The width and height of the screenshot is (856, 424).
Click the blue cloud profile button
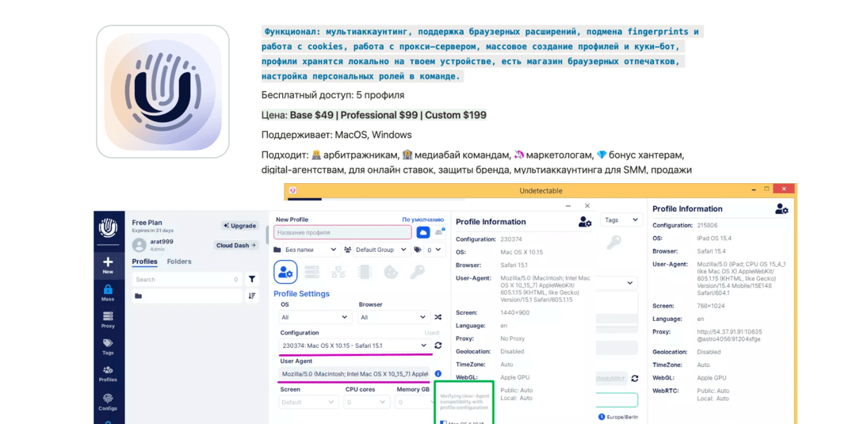point(423,232)
